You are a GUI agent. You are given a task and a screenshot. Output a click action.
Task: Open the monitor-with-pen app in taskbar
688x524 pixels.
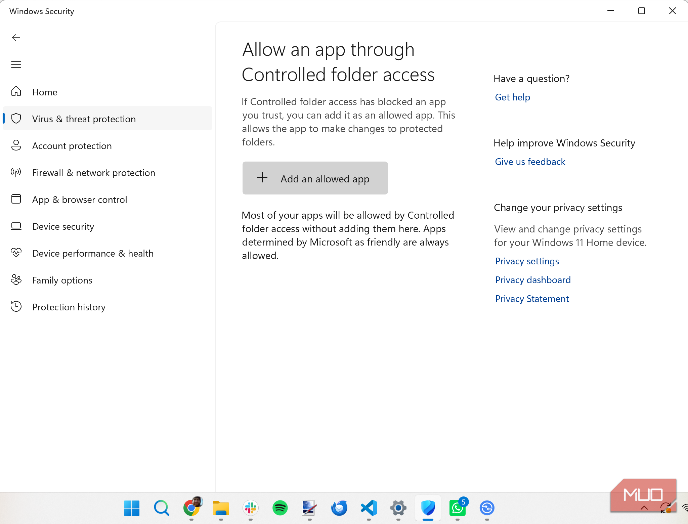(309, 508)
